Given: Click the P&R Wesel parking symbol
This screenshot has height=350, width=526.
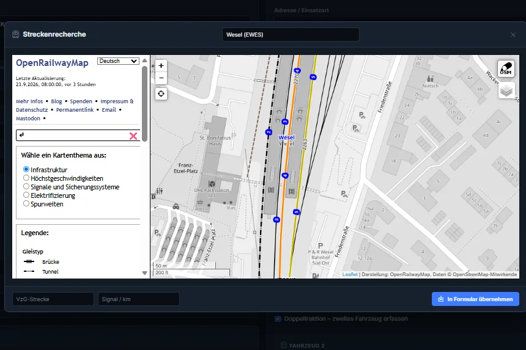Looking at the screenshot, I should 320,246.
